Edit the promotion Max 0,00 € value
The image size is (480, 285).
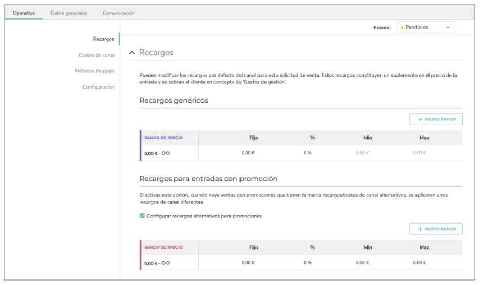(x=420, y=262)
